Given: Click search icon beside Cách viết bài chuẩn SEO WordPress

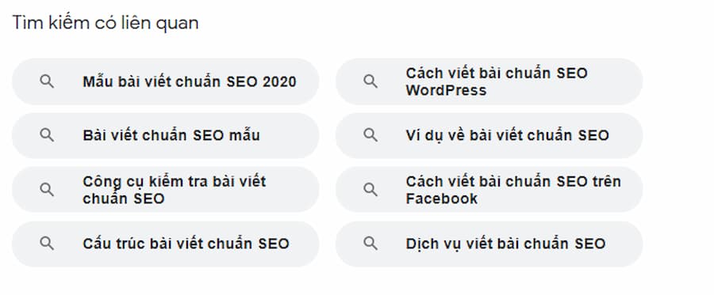Looking at the screenshot, I should click(x=370, y=81).
